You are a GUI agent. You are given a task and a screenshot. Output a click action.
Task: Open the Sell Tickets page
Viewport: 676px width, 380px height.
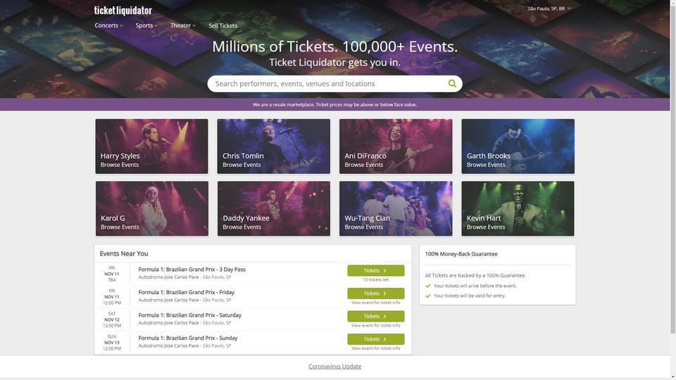click(223, 25)
